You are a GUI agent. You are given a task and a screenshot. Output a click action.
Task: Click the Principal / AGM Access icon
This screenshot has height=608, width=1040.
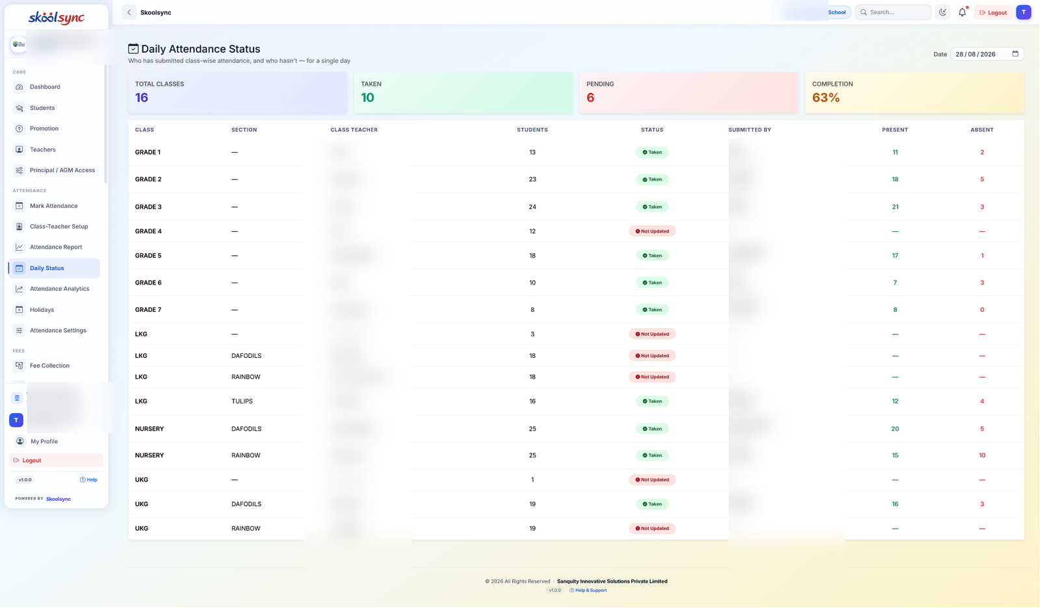[19, 170]
